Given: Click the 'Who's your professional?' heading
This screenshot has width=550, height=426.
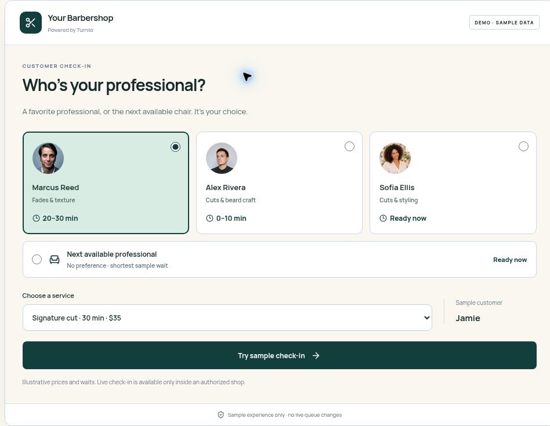Looking at the screenshot, I should [114, 85].
